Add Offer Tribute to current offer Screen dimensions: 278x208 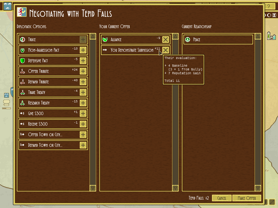pyautogui.click(x=83, y=71)
